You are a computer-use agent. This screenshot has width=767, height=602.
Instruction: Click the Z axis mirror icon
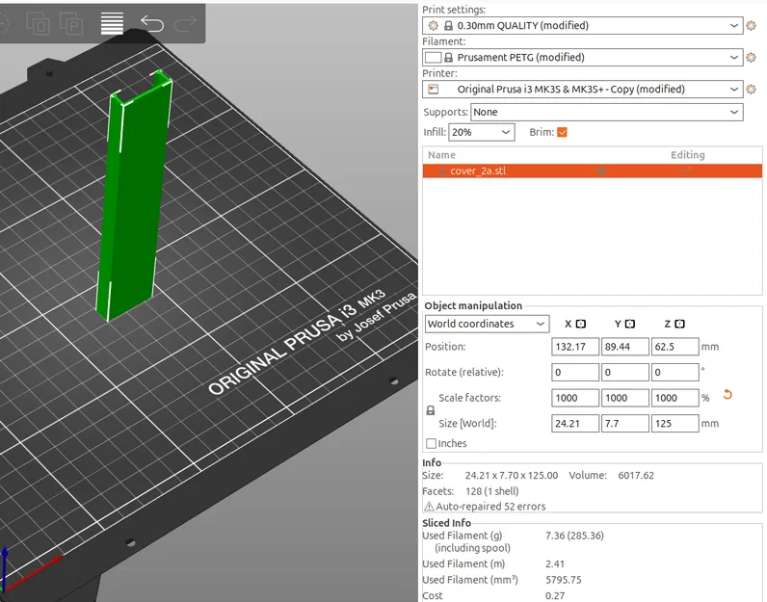click(x=680, y=324)
